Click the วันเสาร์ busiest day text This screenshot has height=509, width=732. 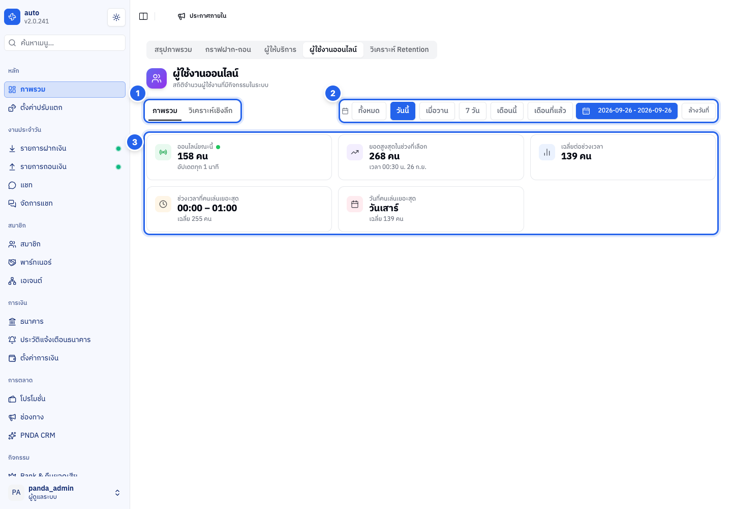tap(384, 208)
